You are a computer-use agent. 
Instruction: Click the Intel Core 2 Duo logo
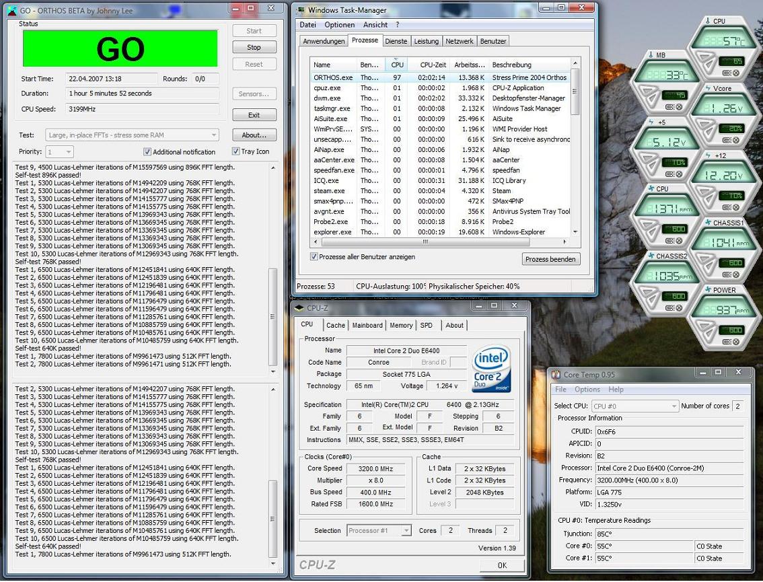(491, 368)
